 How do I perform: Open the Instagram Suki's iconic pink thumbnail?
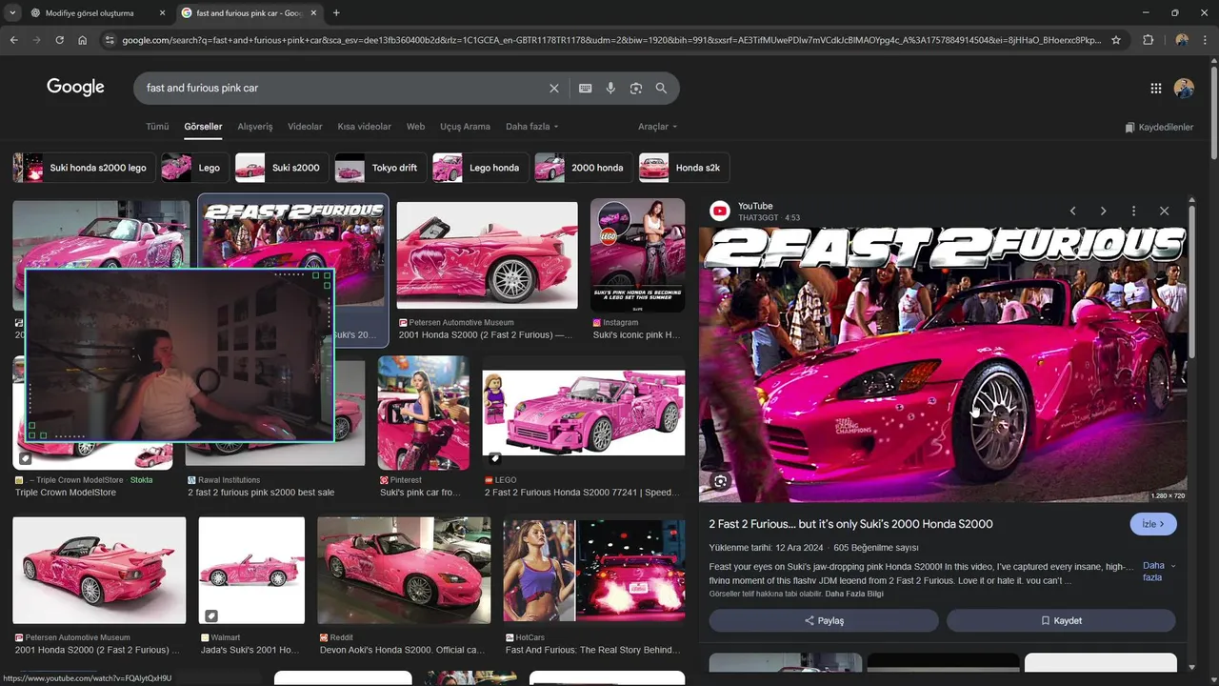tap(637, 255)
